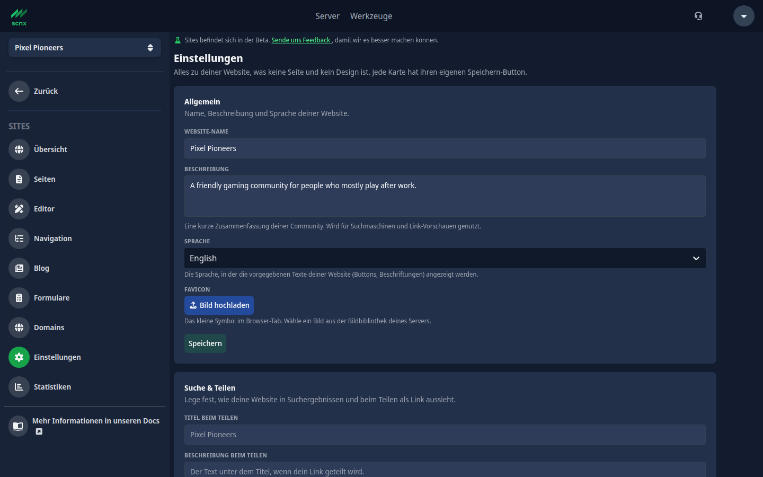Open the support headset icon

(x=698, y=16)
